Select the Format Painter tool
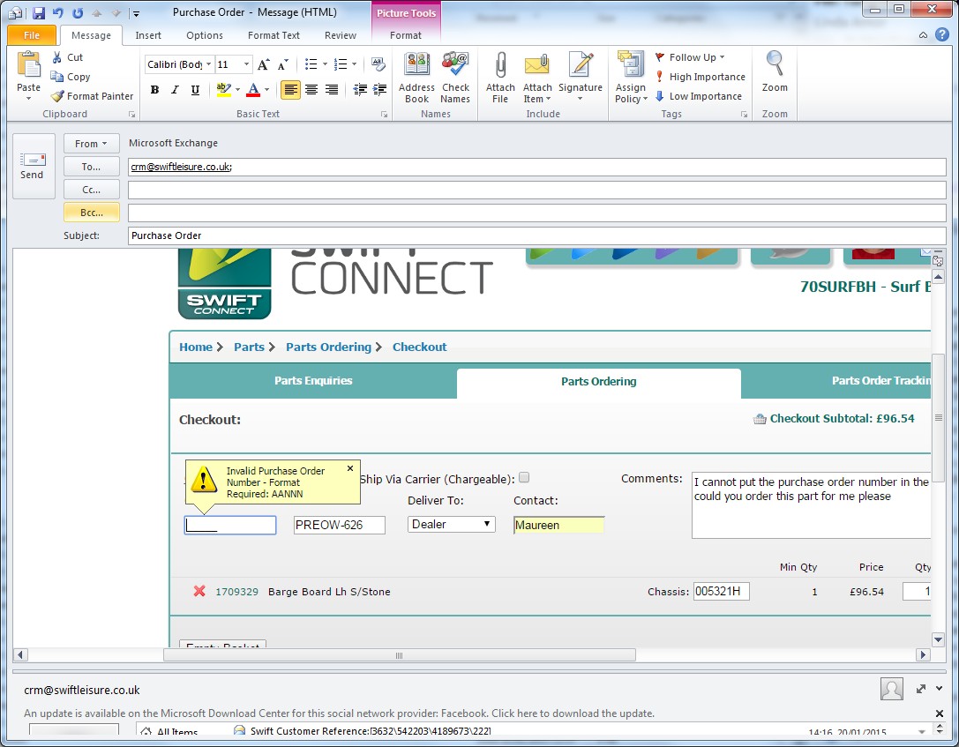 pyautogui.click(x=93, y=96)
